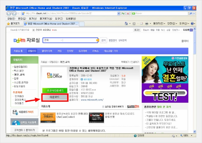Click the page scrollbar down arrow
This screenshot has height=143, width=202.
pyautogui.click(x=195, y=132)
